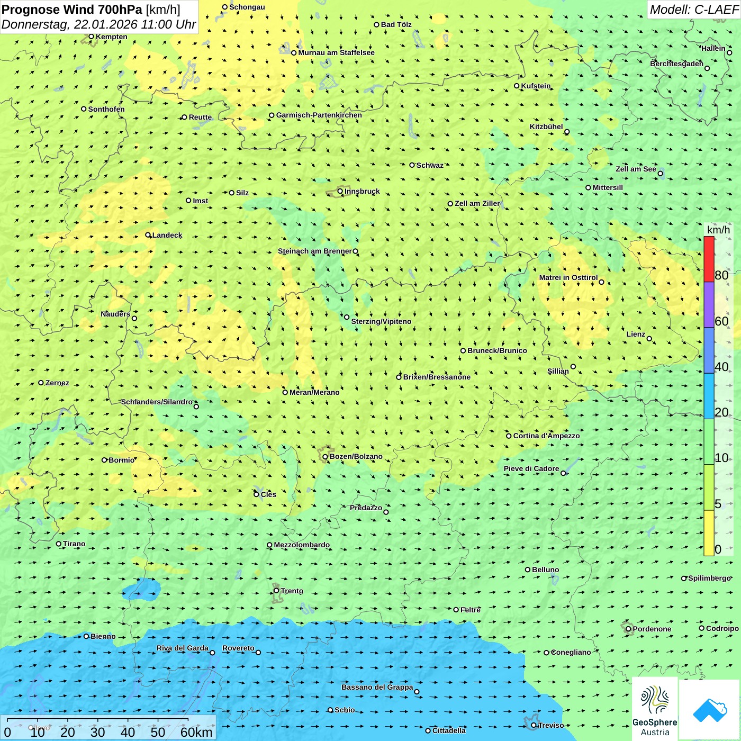Click the Bozen/Bolzano city marker
The width and height of the screenshot is (741, 741).
[325, 456]
